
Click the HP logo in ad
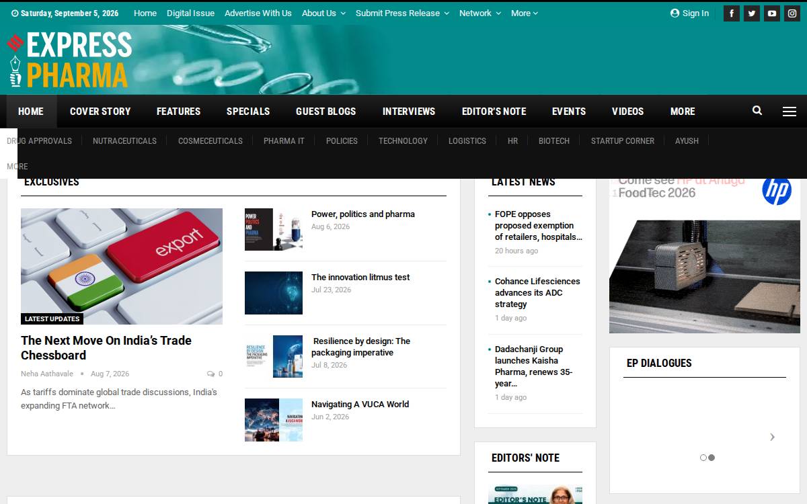[777, 190]
